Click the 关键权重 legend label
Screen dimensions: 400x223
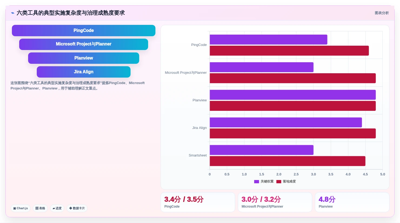tap(267, 182)
